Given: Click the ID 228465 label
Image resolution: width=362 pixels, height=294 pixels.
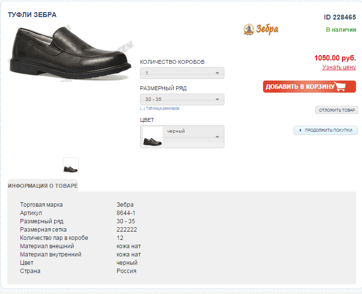Looking at the screenshot, I should point(340,17).
